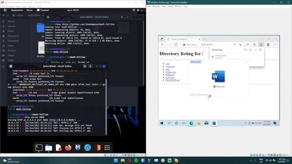Click Edge icon in Windows 10 taskbar

click(192, 123)
